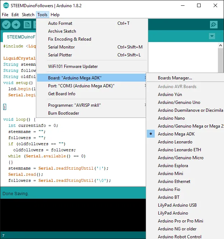This screenshot has width=224, height=239.
Task: Select Arduino Fio board
Action: coord(185,189)
